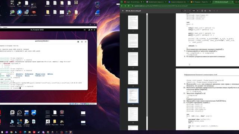
Task: Open the Schedule file on desktop
Action: [x=83, y=122]
